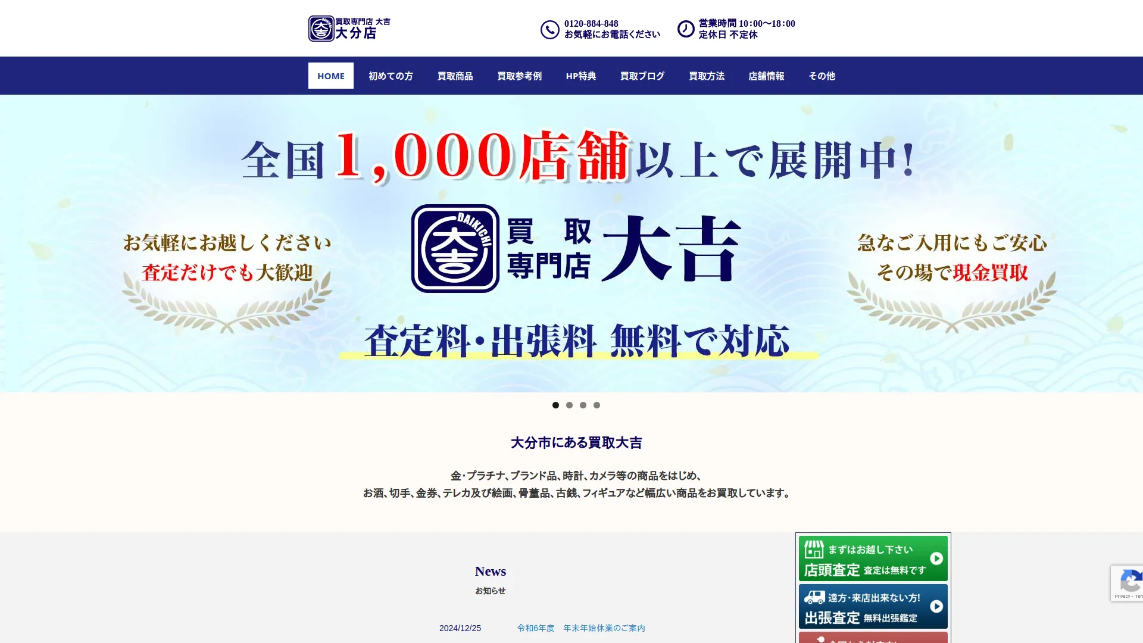Select the second carousel dot

569,405
